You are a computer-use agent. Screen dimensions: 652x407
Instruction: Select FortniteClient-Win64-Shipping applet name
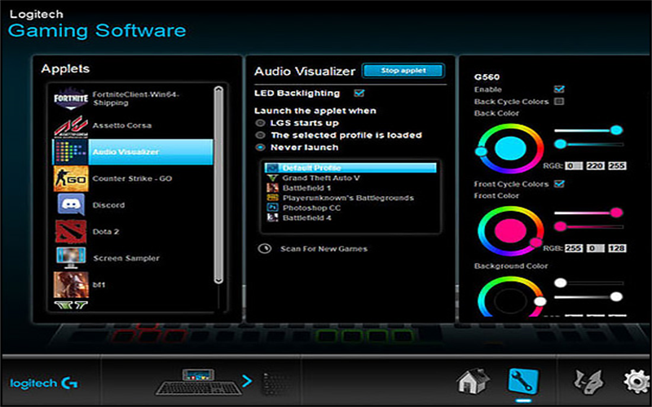(135, 98)
